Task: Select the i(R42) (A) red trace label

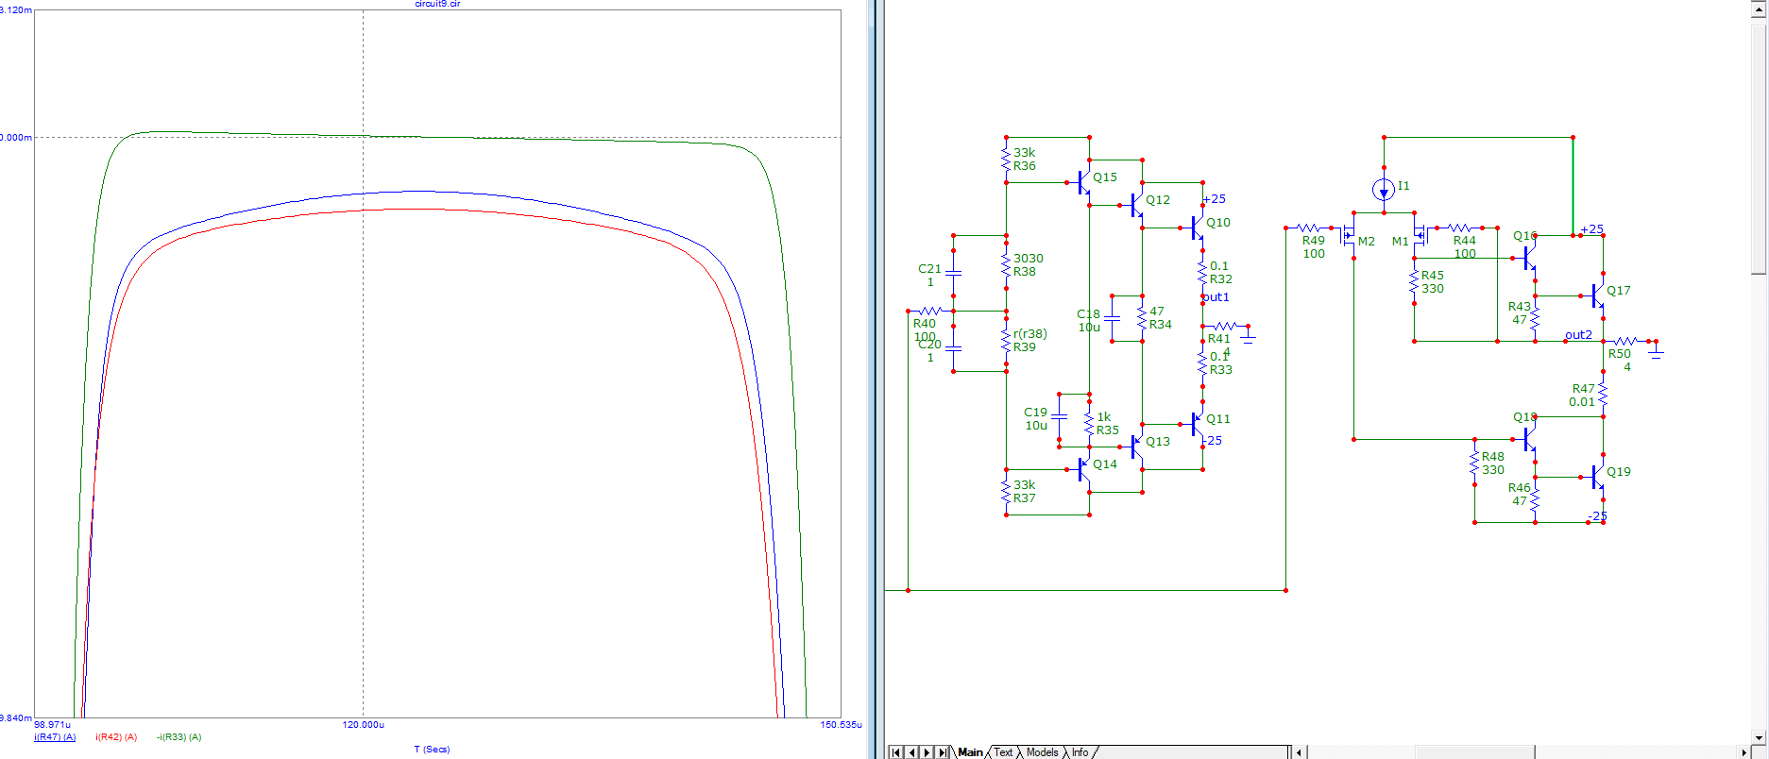Action: click(116, 737)
